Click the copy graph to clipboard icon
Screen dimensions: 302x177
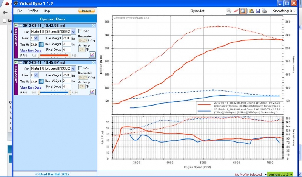(251, 11)
